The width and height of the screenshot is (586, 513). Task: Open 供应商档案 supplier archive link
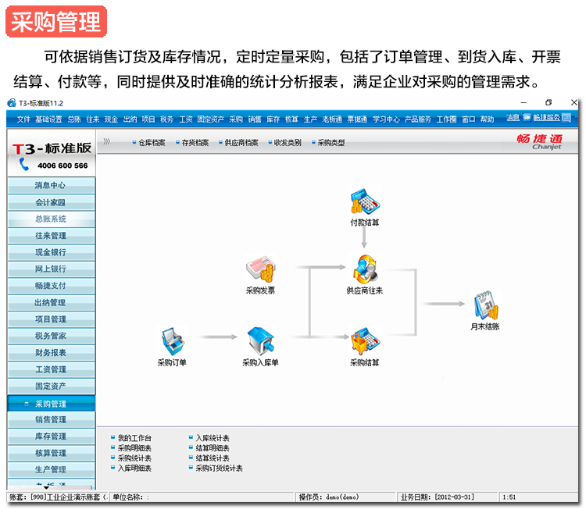tap(241, 143)
